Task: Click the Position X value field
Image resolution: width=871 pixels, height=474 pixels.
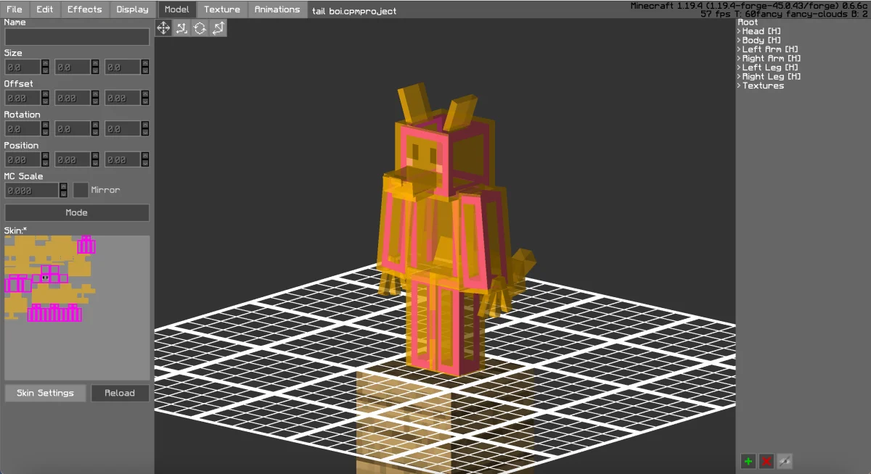Action: pyautogui.click(x=23, y=159)
